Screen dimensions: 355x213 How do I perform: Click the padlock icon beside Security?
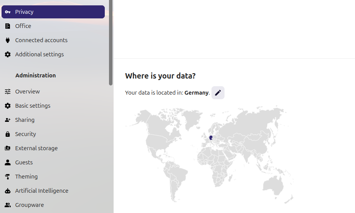(8, 134)
